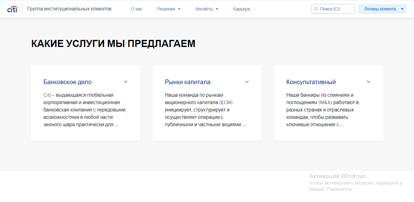Click the Консультативный M&A description text
414x202 pixels.
tap(322, 110)
